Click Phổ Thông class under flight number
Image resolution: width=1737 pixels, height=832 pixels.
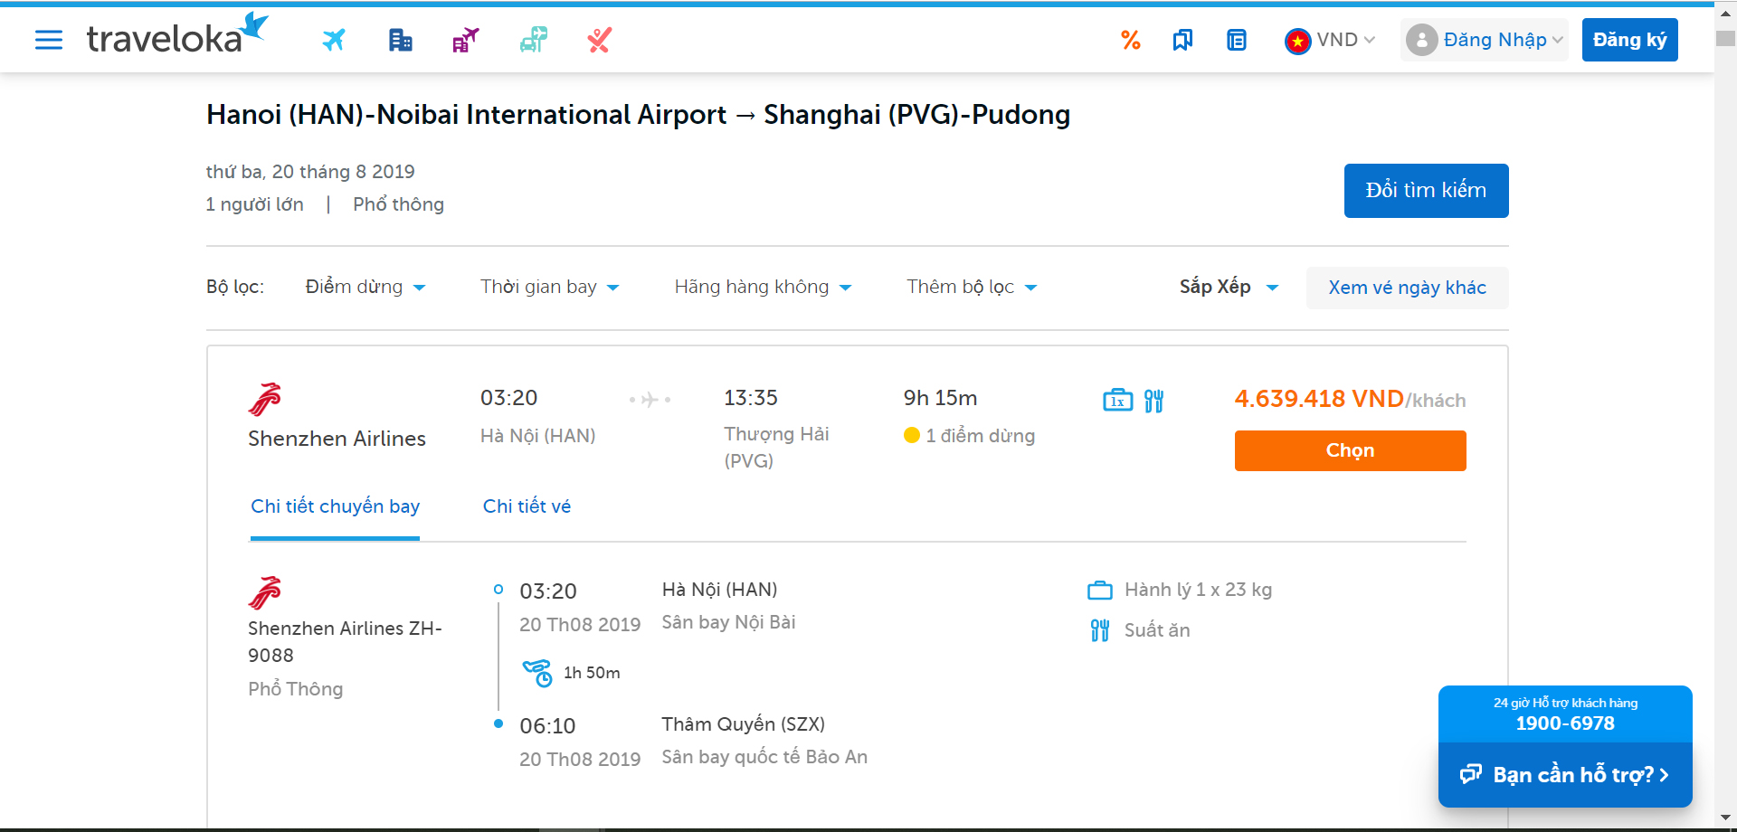(295, 689)
